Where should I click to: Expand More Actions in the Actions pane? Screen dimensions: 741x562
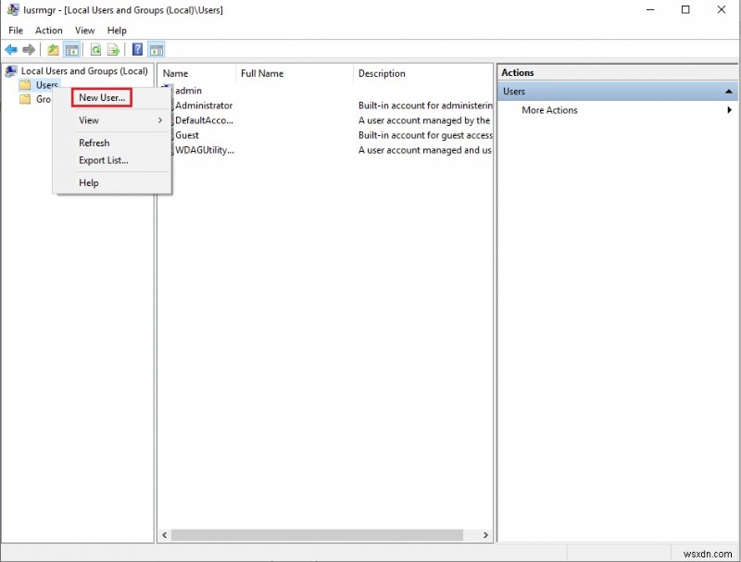[549, 110]
